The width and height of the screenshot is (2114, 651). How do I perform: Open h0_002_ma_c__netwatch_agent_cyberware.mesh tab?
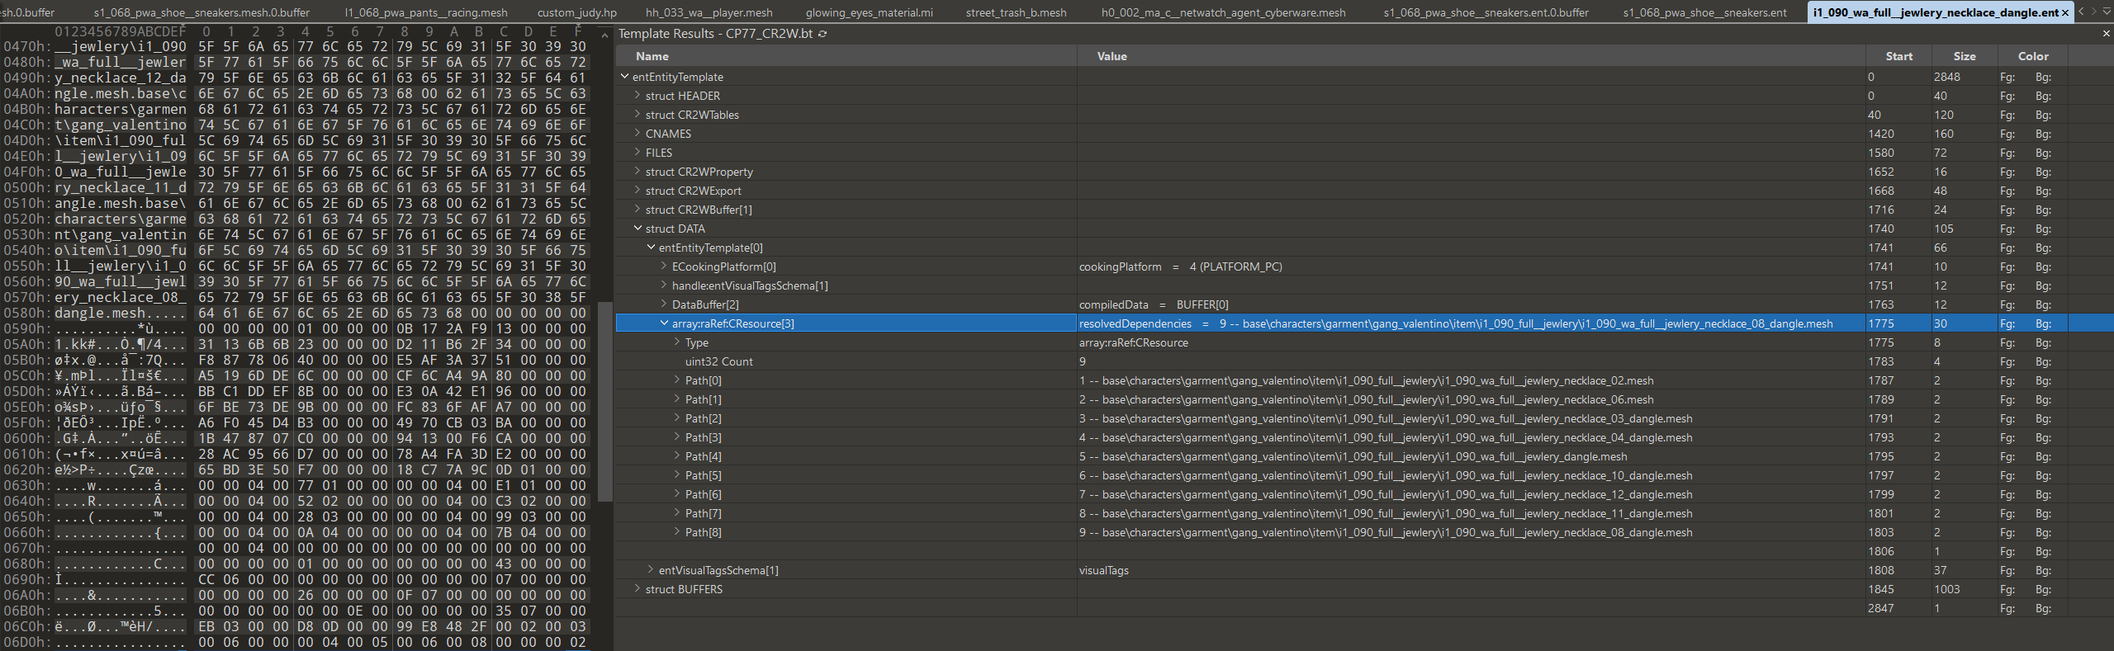click(x=1223, y=12)
